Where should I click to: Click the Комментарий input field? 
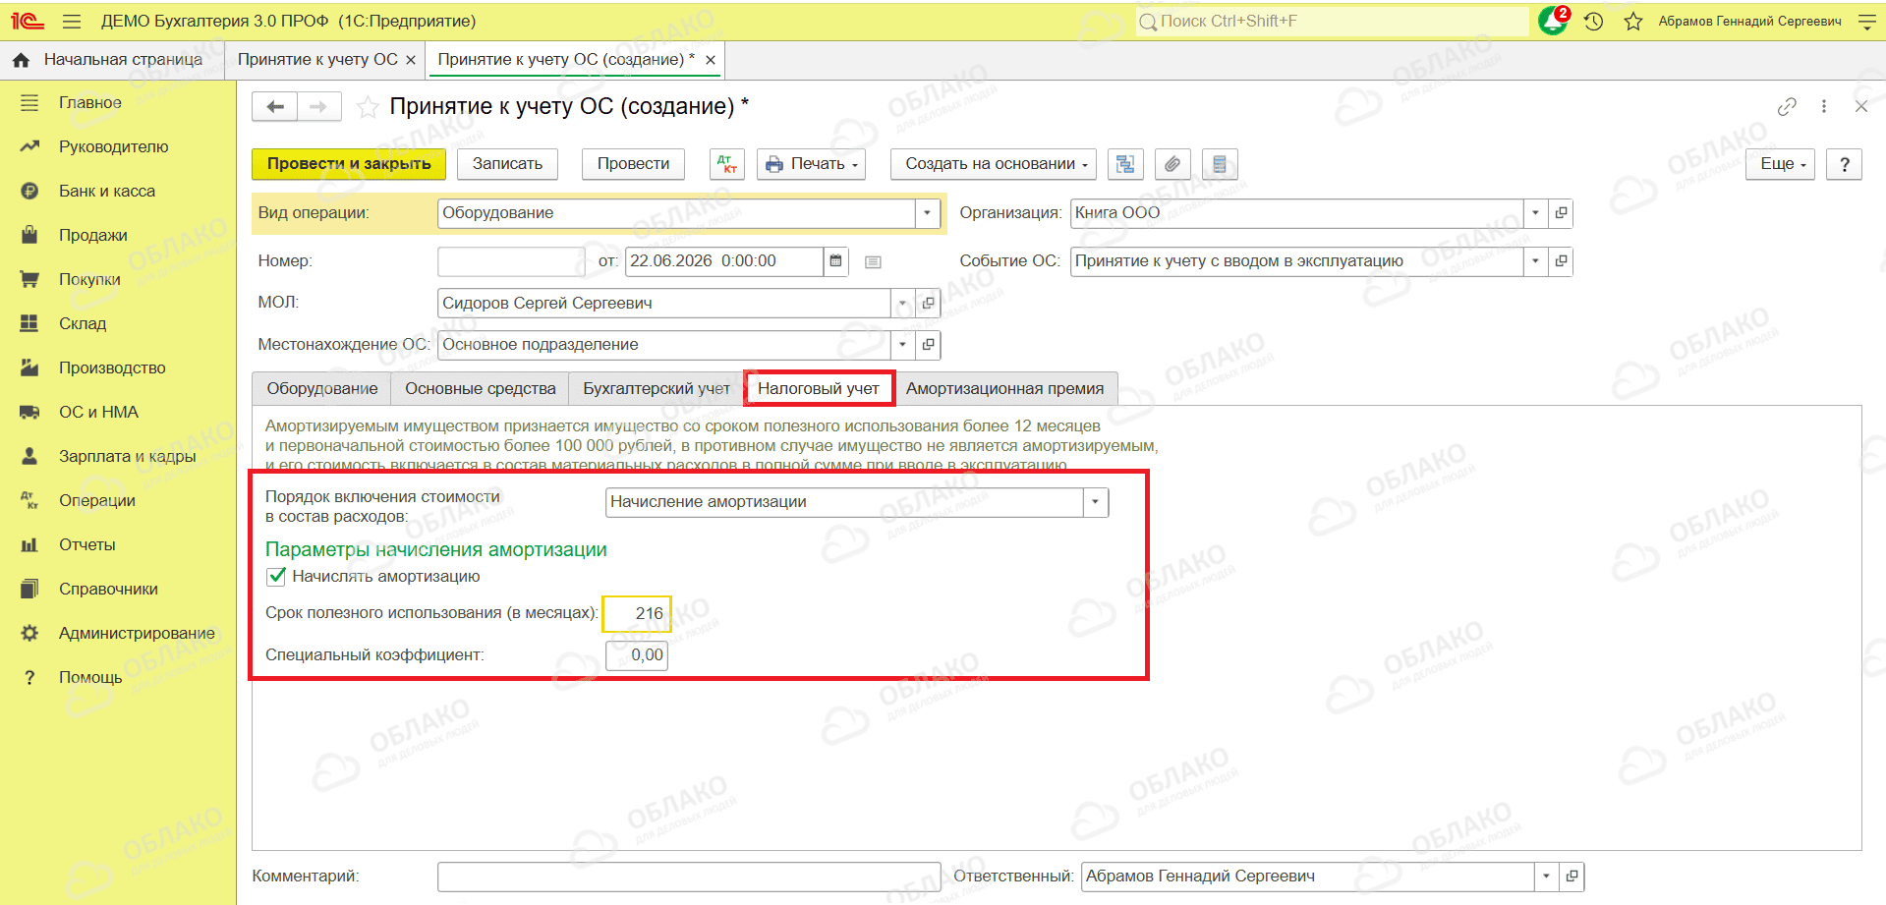point(689,877)
